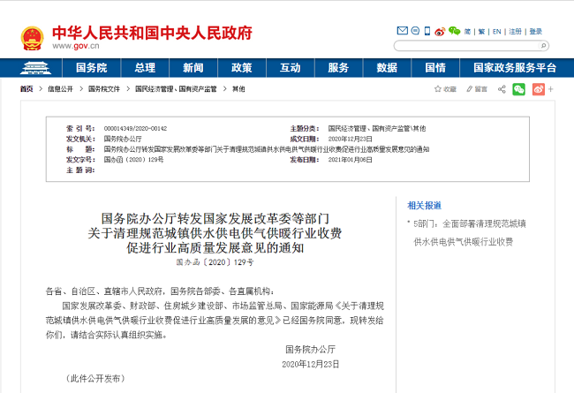Switch language to EN
The image size is (574, 393).
pos(496,31)
